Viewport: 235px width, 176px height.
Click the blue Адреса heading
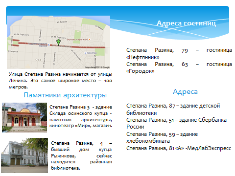point(185,91)
